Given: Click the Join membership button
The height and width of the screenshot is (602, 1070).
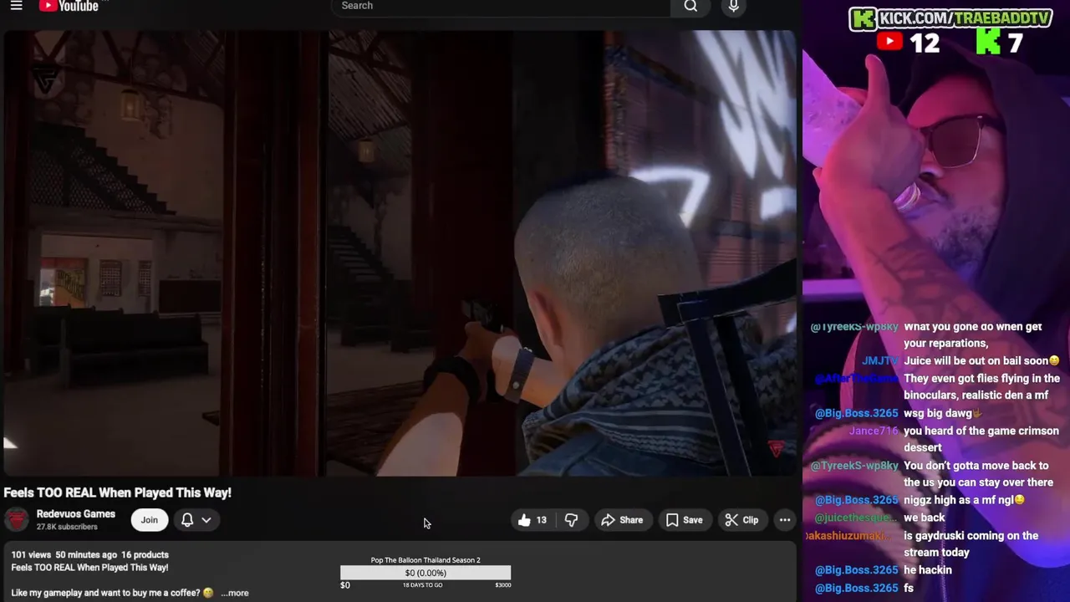Looking at the screenshot, I should (x=149, y=520).
